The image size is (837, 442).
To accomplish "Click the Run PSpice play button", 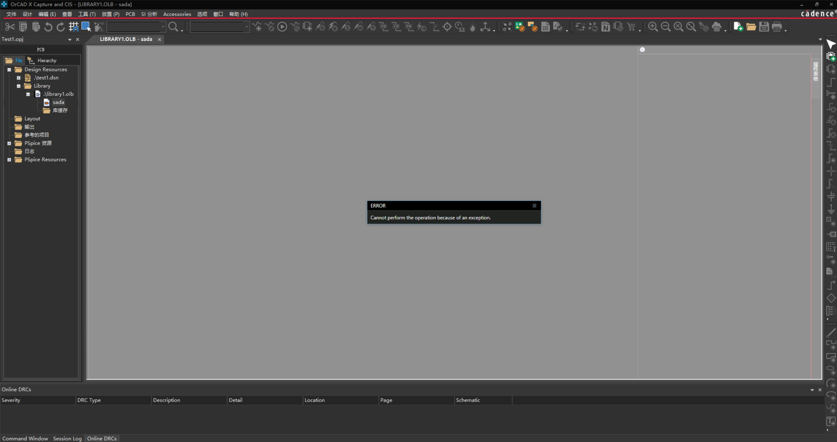I will [282, 27].
